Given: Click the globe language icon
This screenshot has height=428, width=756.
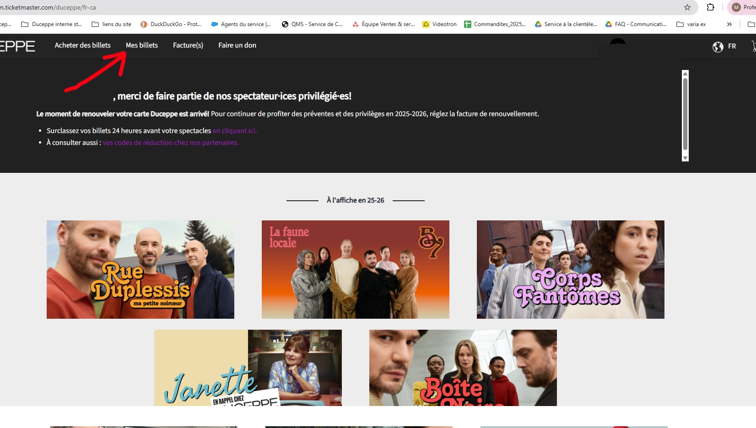Looking at the screenshot, I should (718, 47).
